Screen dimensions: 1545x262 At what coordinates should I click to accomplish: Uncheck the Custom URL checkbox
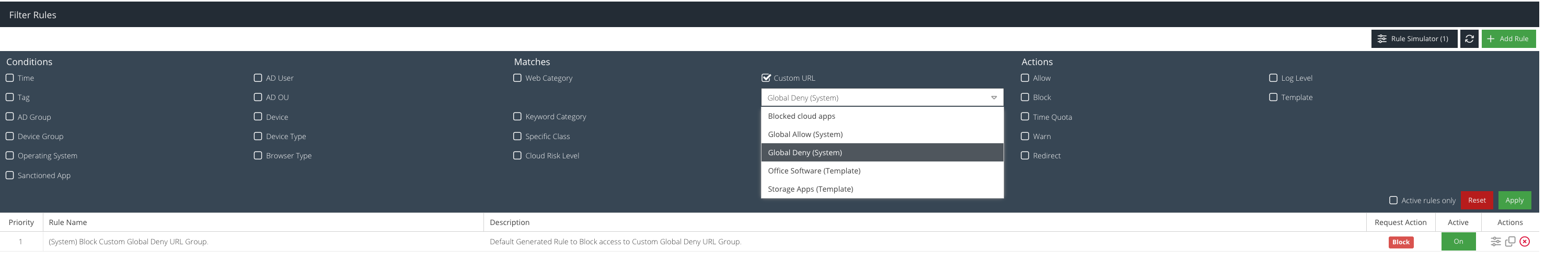766,78
